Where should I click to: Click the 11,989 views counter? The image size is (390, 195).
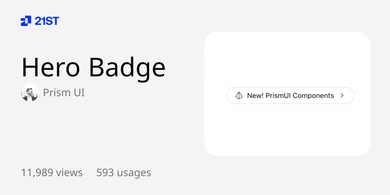[x=52, y=173]
